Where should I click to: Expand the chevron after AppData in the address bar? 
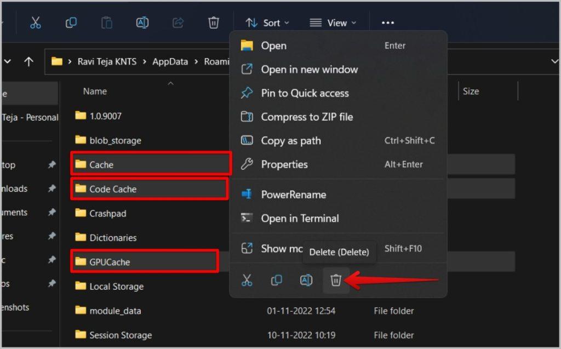tap(196, 61)
